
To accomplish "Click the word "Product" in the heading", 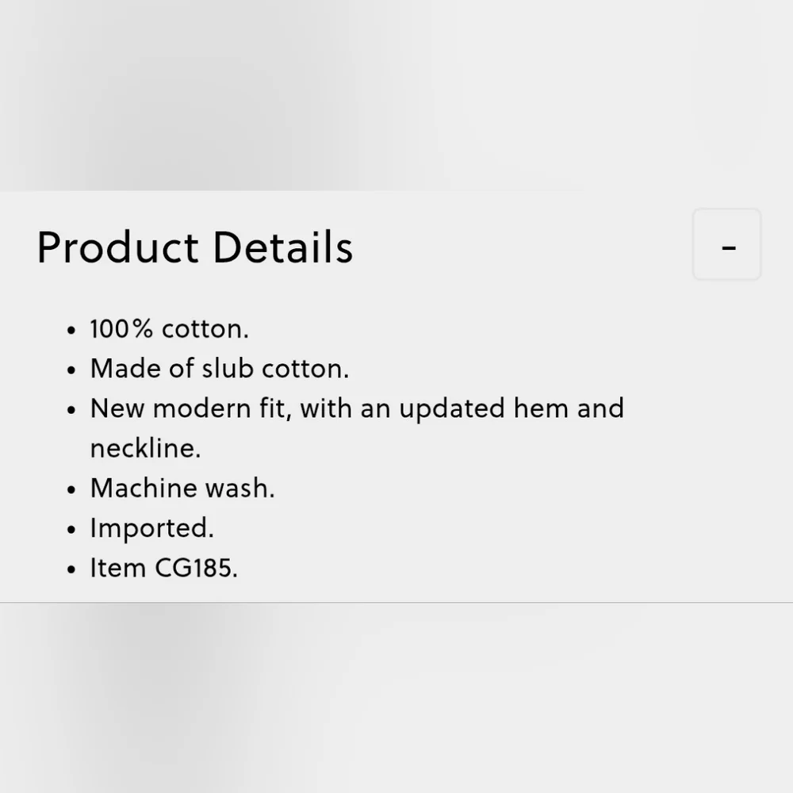I will point(117,247).
